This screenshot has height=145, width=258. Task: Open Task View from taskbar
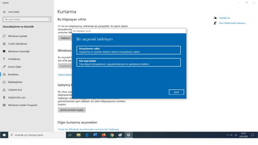click(70, 135)
